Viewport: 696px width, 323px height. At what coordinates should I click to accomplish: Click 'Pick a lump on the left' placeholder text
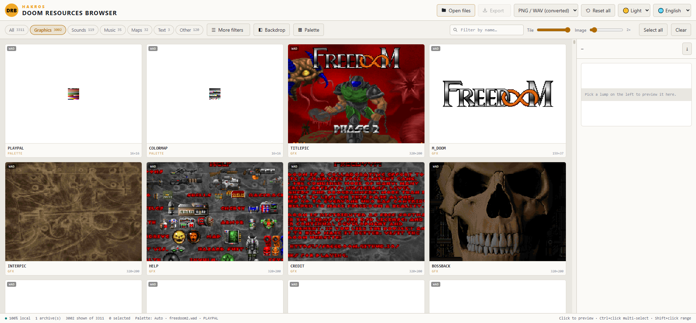tap(630, 94)
